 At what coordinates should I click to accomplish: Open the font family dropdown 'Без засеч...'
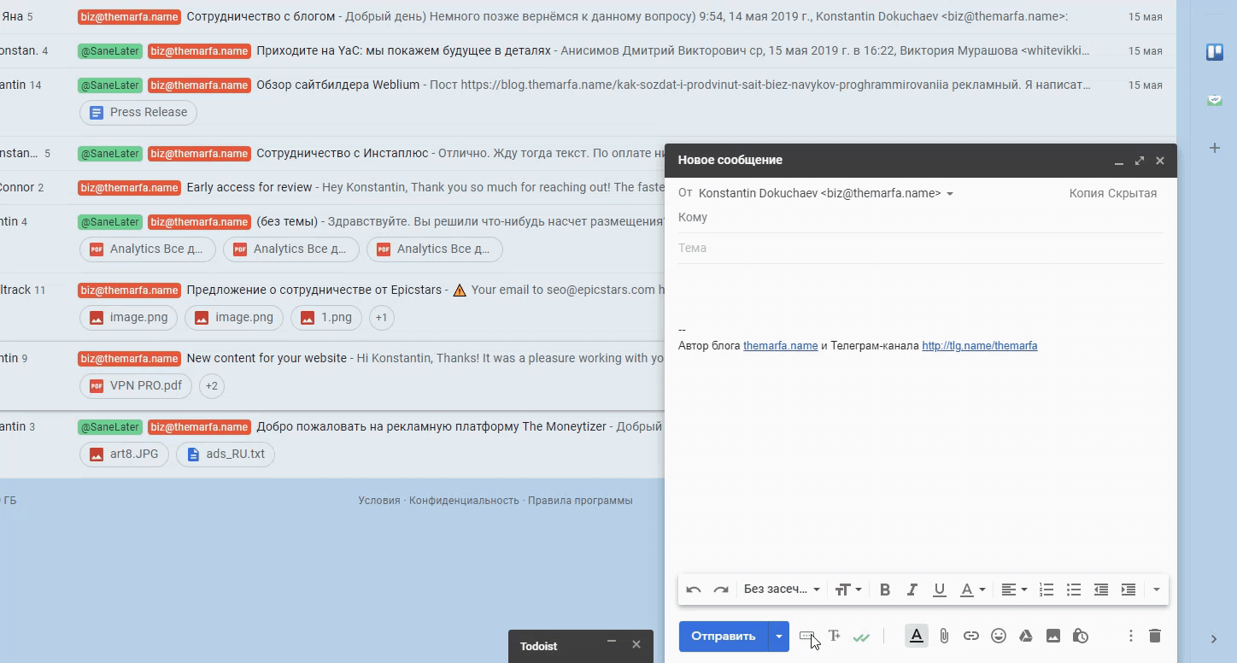tap(782, 590)
